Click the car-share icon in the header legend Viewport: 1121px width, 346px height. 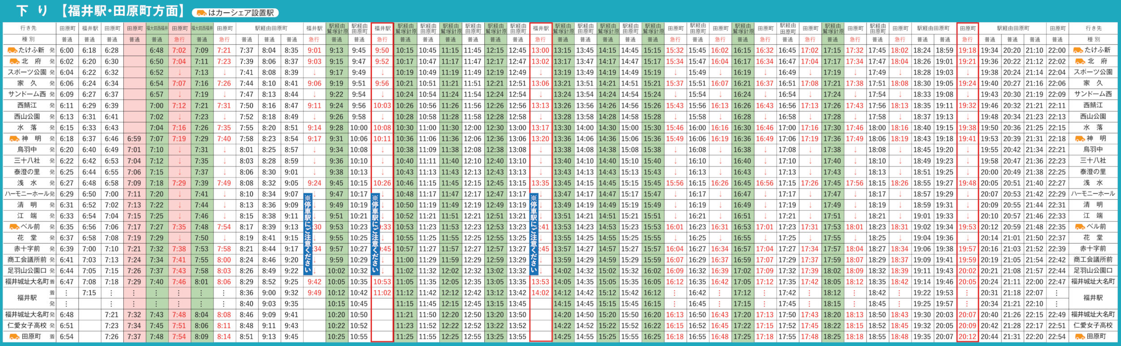coord(202,13)
